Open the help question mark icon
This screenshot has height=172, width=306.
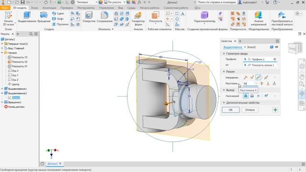(275, 2)
